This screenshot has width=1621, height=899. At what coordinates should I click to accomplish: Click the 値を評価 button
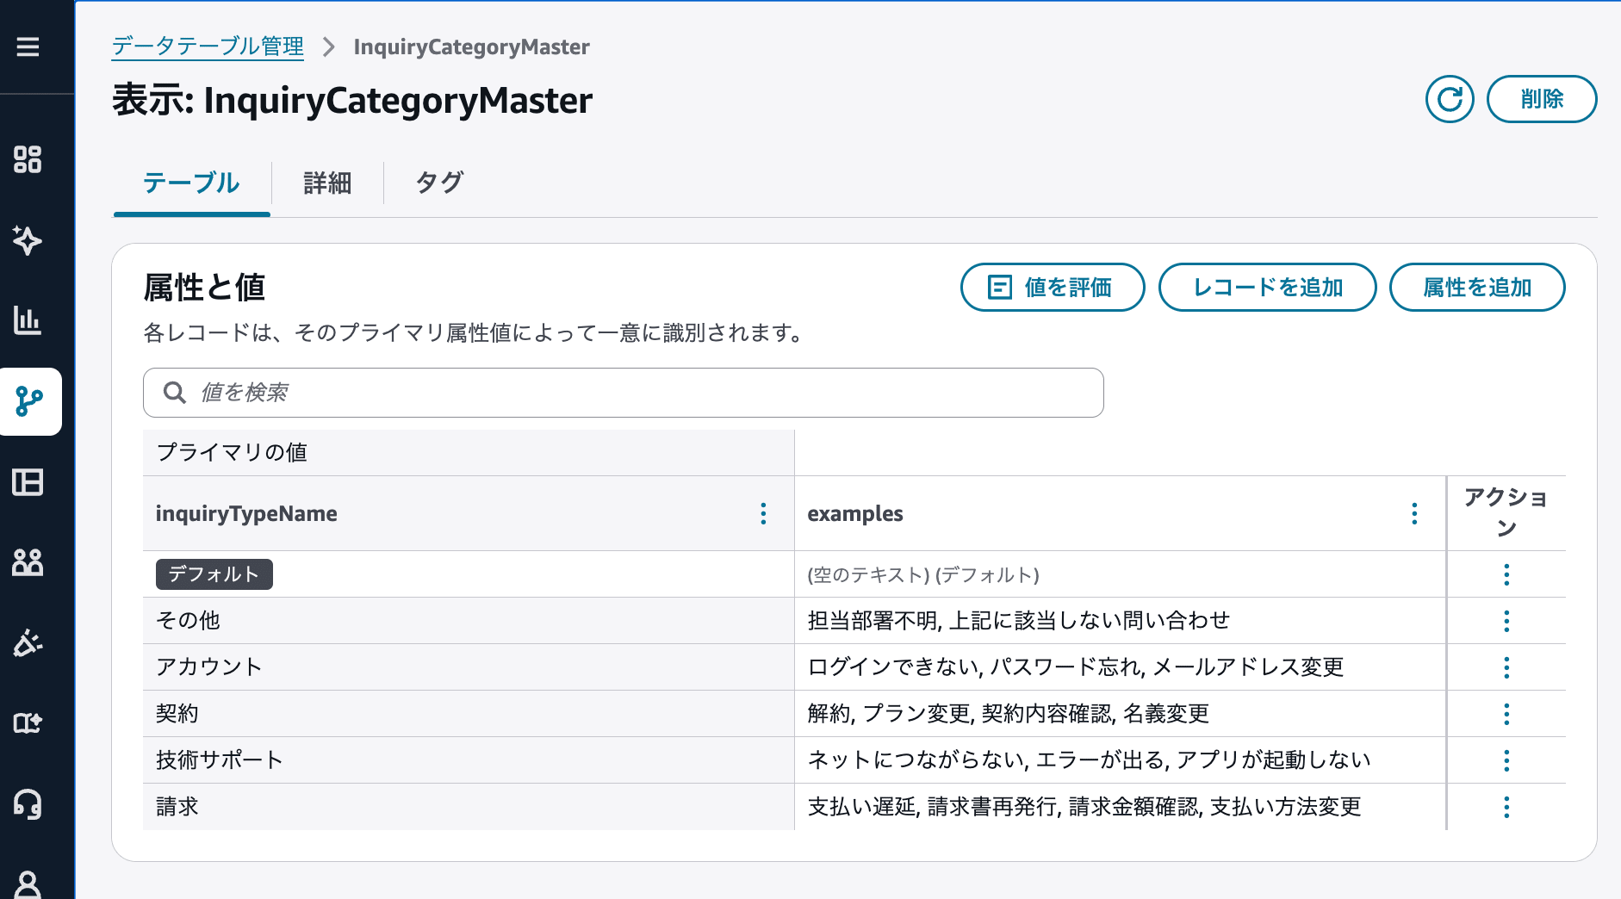(1053, 288)
